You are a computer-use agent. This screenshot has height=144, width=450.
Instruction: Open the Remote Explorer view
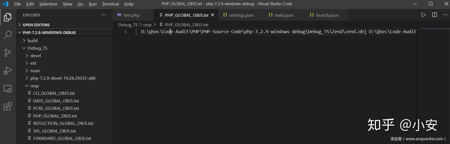pyautogui.click(x=7, y=89)
